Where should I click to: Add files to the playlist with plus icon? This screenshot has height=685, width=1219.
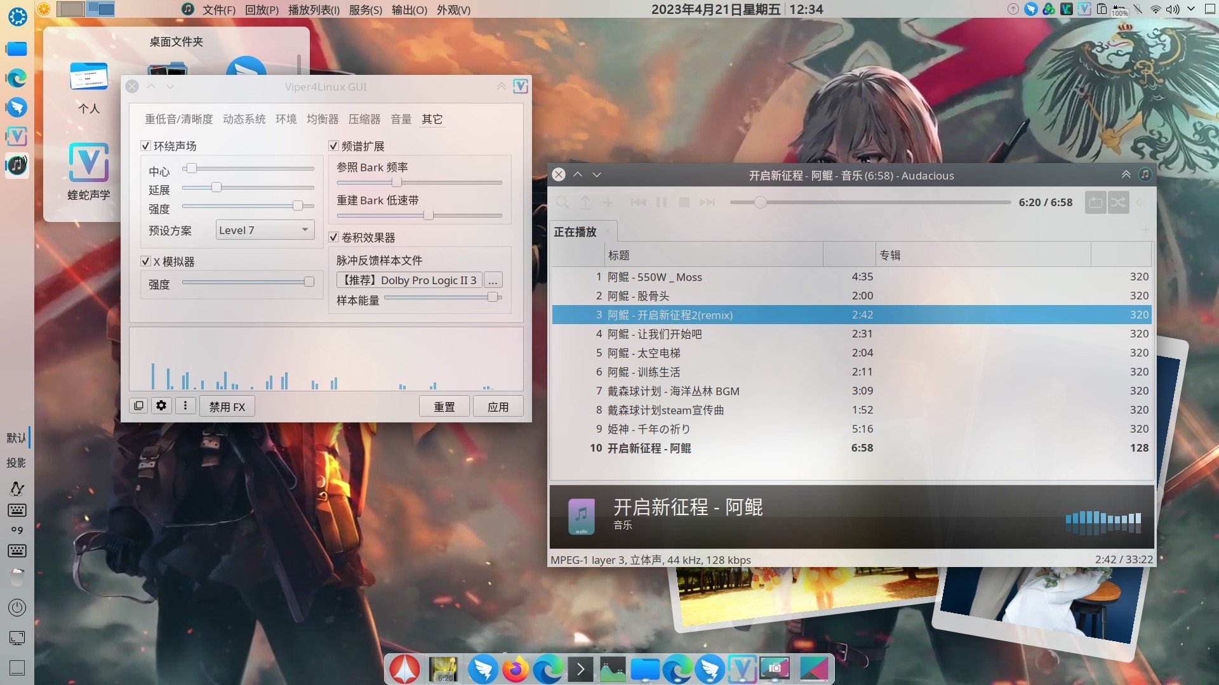pyautogui.click(x=608, y=202)
